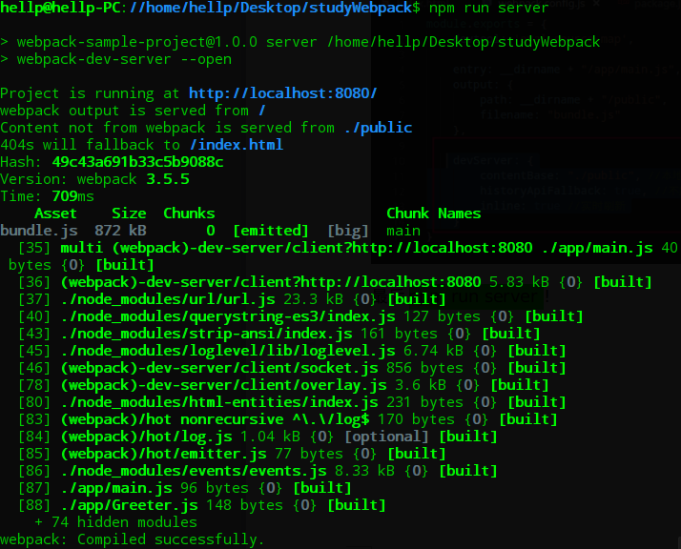Click the 'npm run server' command text
The height and width of the screenshot is (549, 681).
(489, 8)
